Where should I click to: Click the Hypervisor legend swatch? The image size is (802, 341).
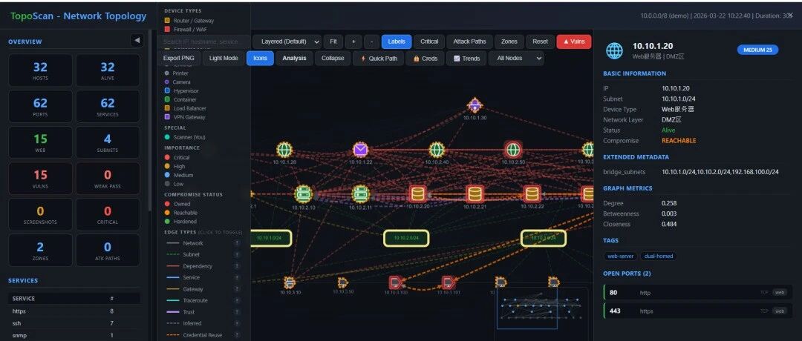coord(167,91)
